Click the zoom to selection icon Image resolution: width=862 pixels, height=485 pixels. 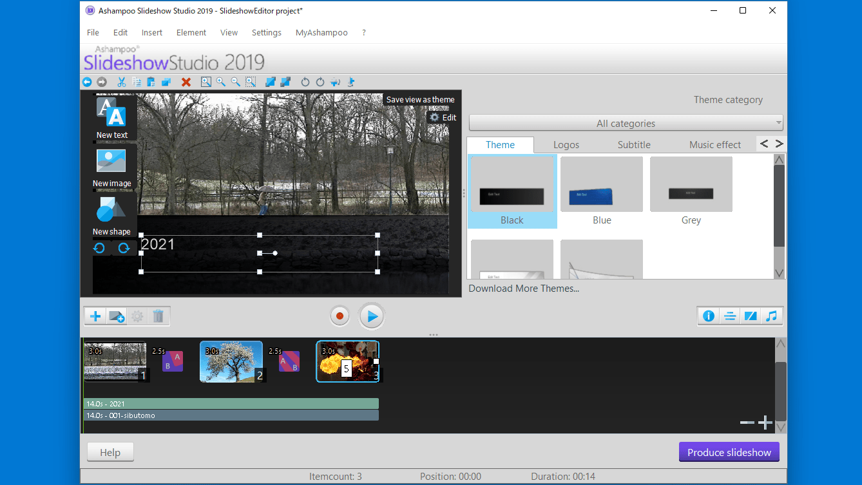pyautogui.click(x=251, y=82)
